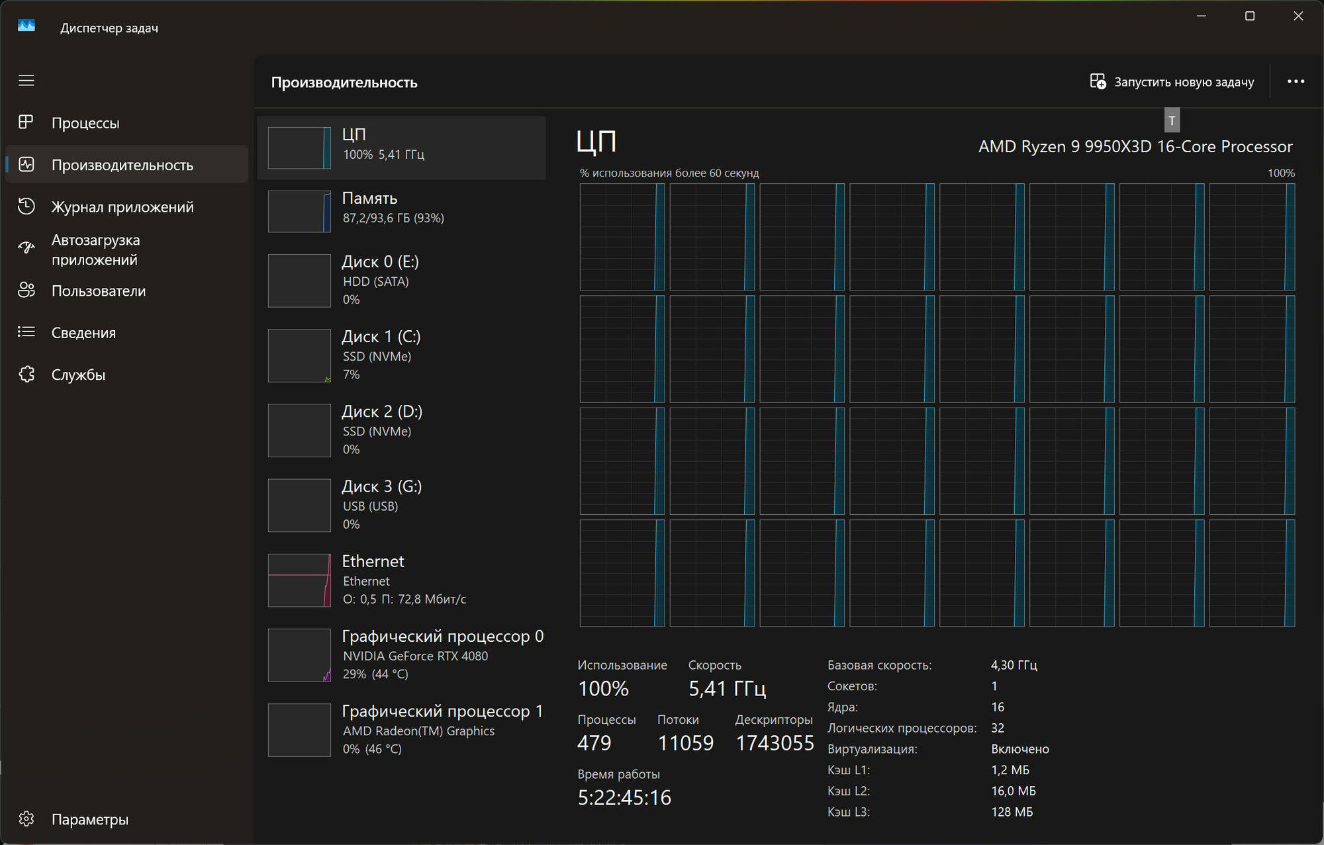Screen dimensions: 1324x845
Task: Click the Ядра value 16
Action: click(997, 707)
